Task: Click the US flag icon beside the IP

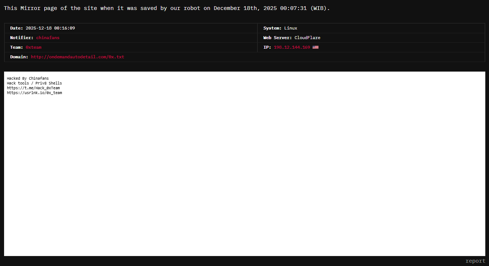Action: (x=315, y=47)
